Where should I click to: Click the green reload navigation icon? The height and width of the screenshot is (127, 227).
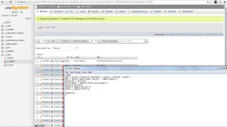coord(22,12)
